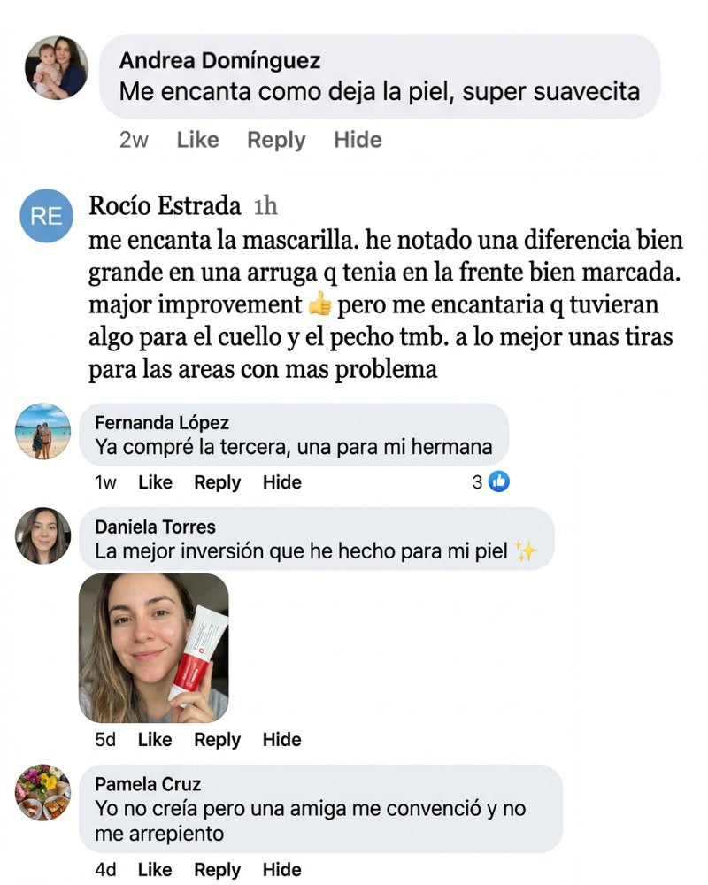The height and width of the screenshot is (885, 708).
Task: Reply to Andrea Domínguez's comment
Action: point(276,140)
